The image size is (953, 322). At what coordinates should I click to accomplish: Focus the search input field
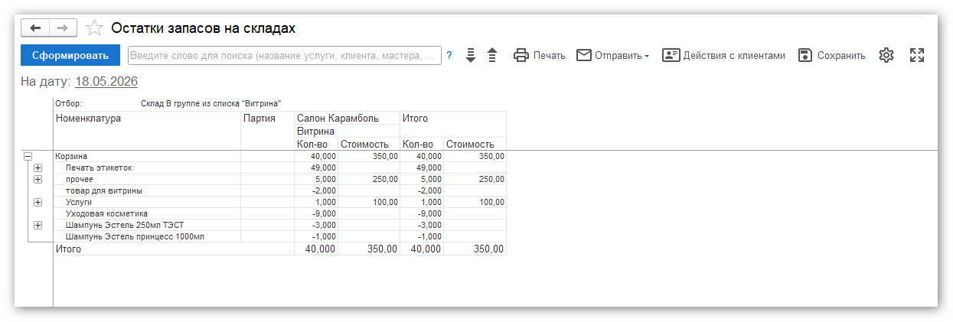284,55
